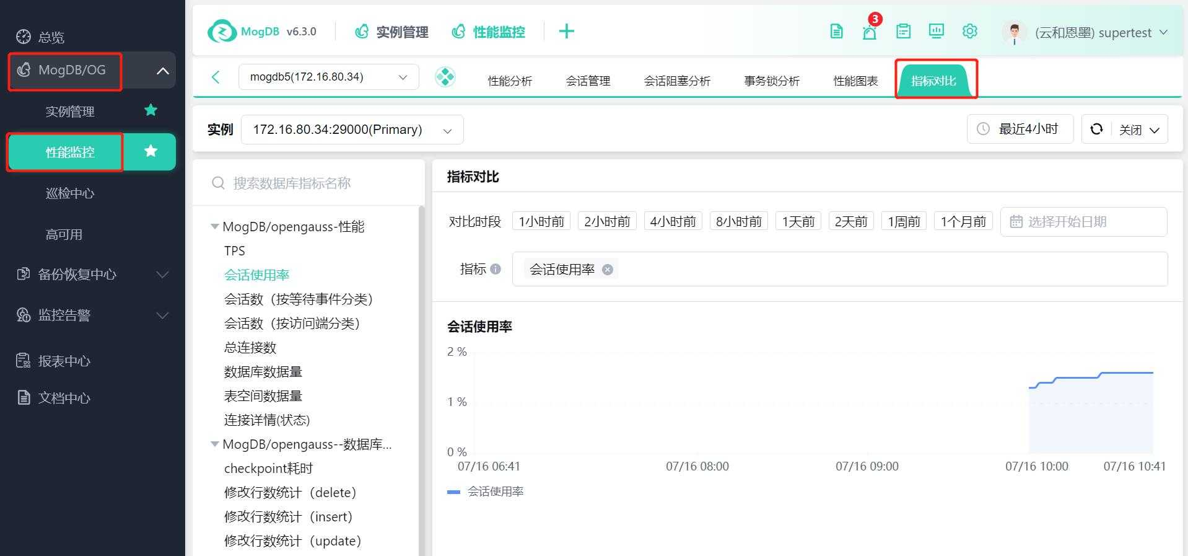Expand 监控告警 sidebar menu

(93, 315)
